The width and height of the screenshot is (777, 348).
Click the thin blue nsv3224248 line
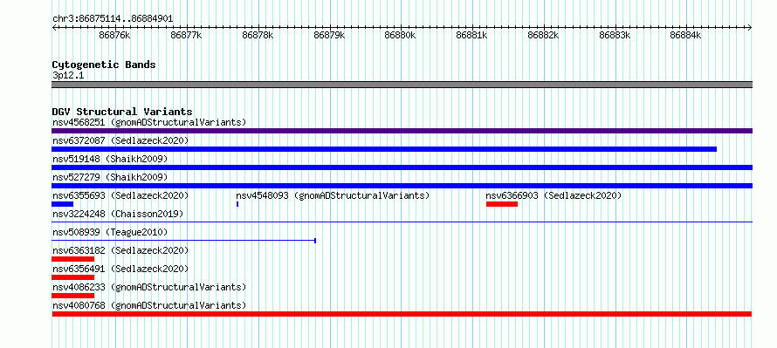(x=402, y=222)
